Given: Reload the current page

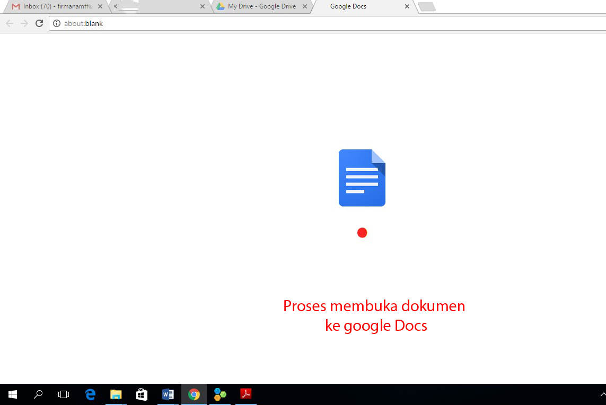Looking at the screenshot, I should point(39,23).
